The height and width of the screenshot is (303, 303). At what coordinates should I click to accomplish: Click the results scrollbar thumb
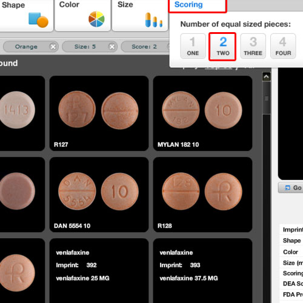click(267, 98)
